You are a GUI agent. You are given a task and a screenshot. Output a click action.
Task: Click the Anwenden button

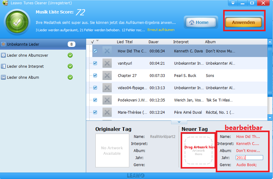[243, 22]
